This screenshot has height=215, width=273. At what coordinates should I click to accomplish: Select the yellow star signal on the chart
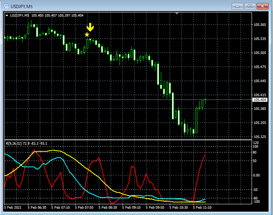[x=87, y=34]
